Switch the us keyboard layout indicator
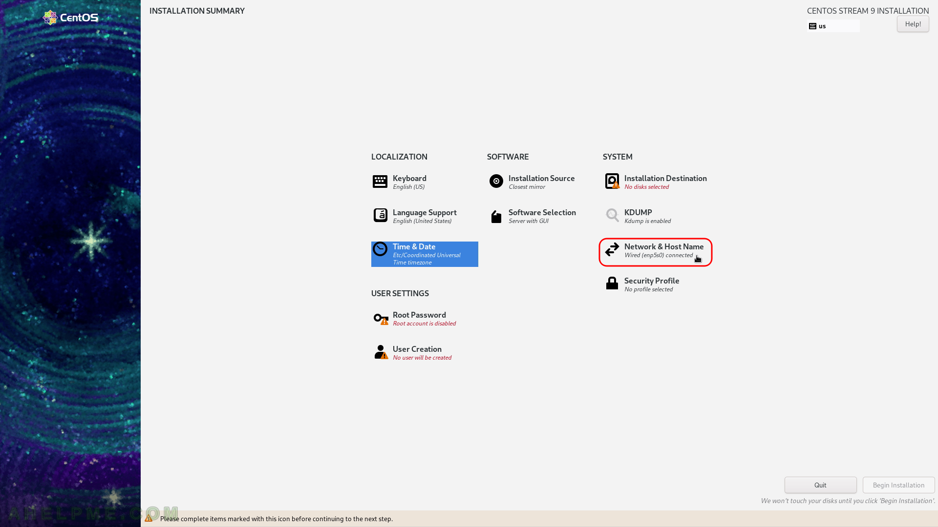The height and width of the screenshot is (527, 938). 833,26
